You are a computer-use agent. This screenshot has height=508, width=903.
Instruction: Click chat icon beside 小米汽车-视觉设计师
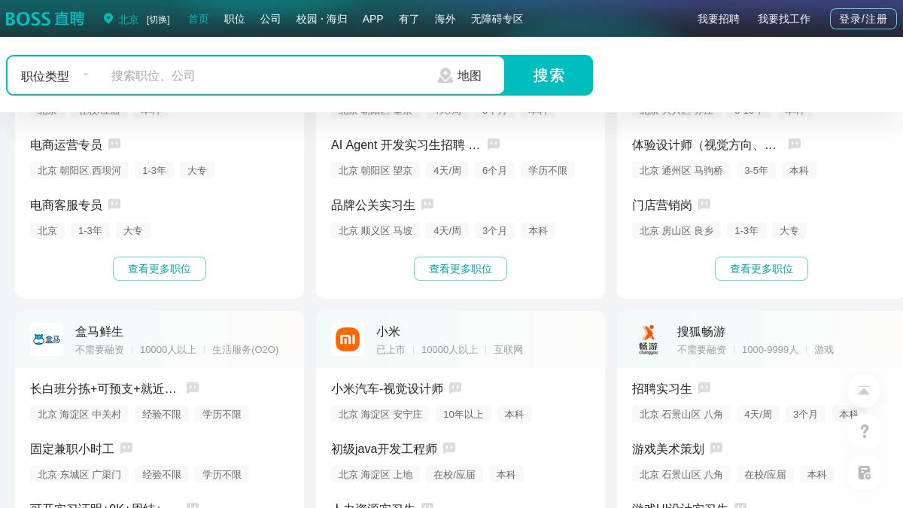455,388
